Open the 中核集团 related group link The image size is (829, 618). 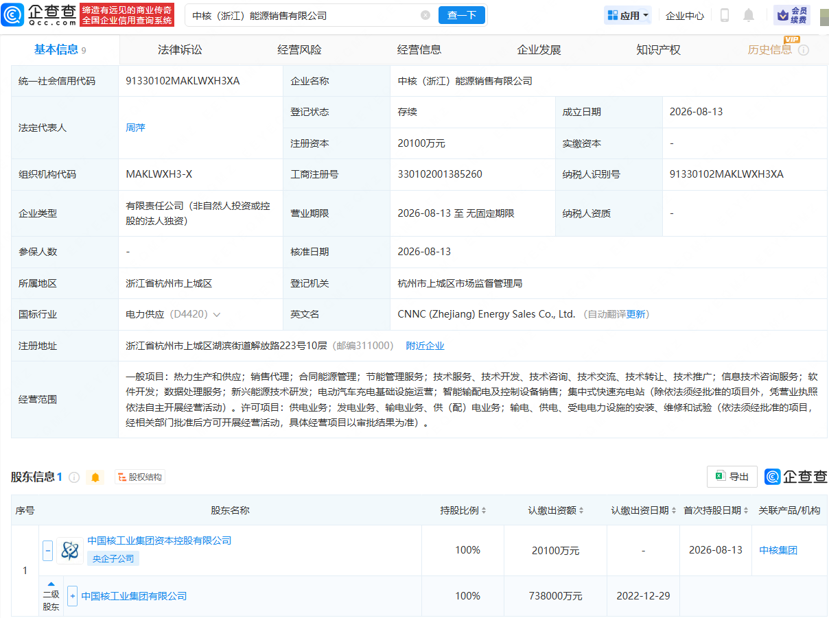pos(778,550)
